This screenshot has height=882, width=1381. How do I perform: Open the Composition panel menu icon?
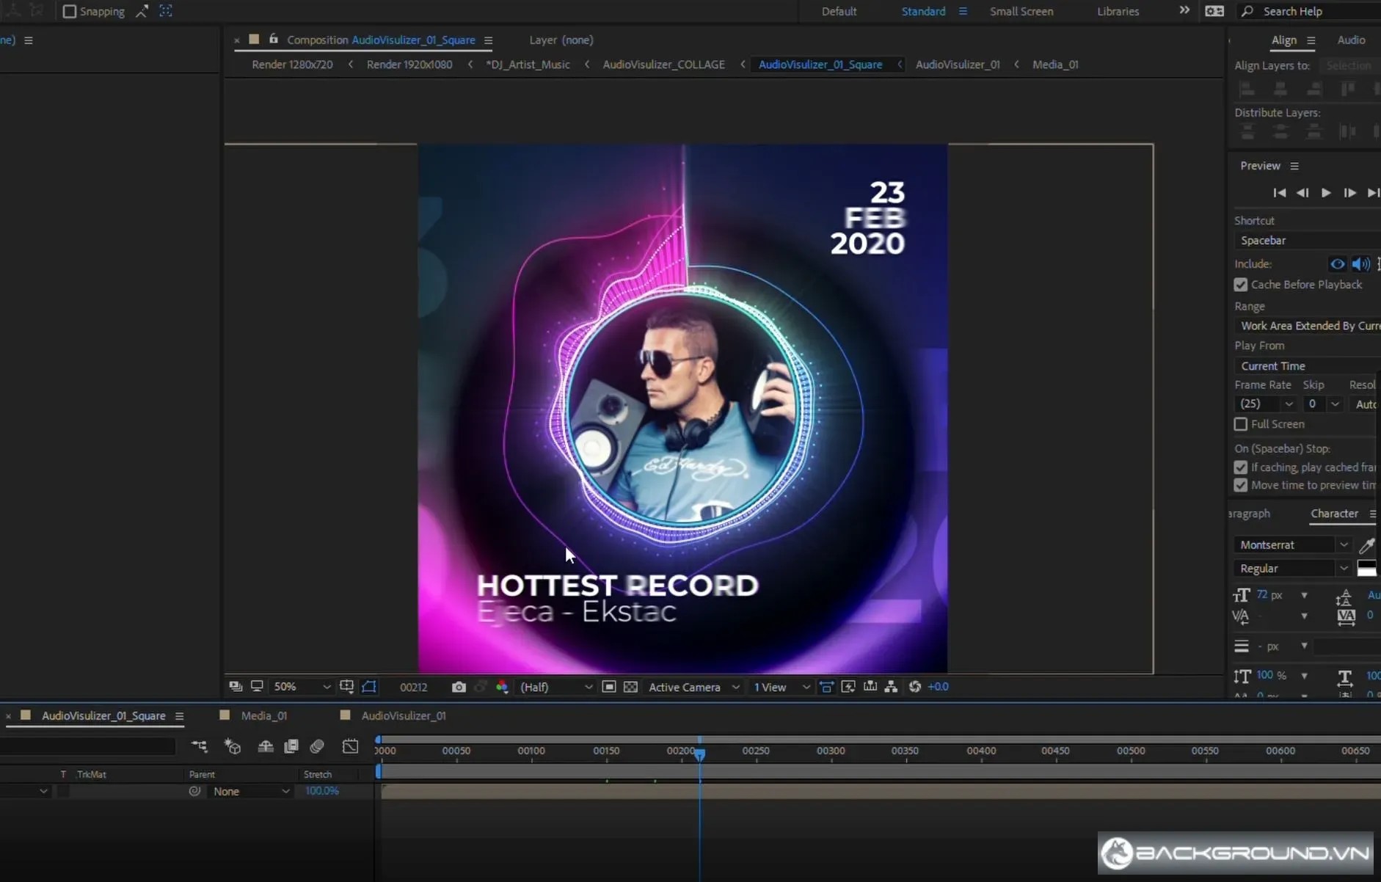pyautogui.click(x=488, y=40)
